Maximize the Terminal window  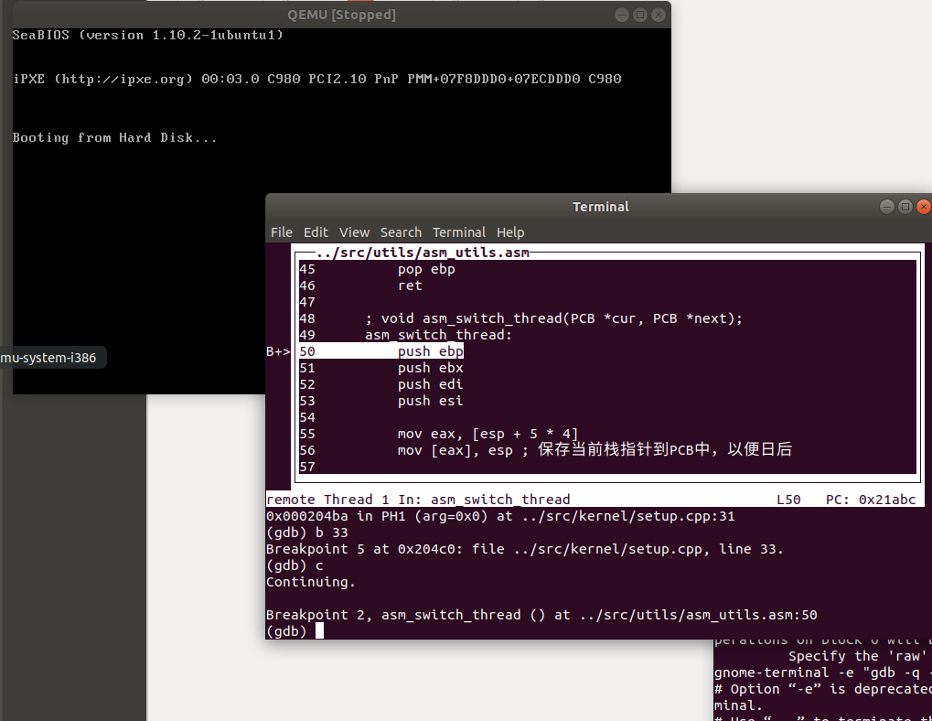[905, 206]
